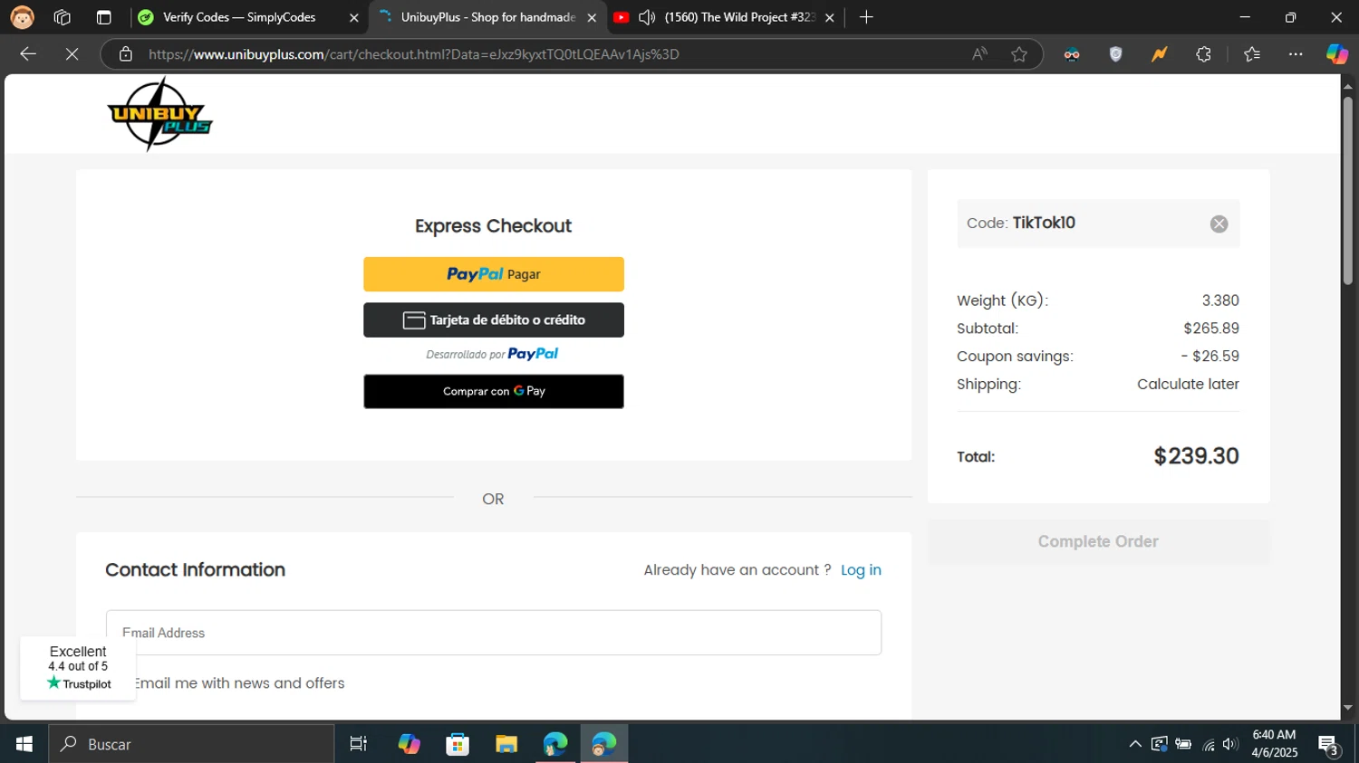Click the Contact Information heading
Screen dimensions: 1359x763
tap(195, 570)
